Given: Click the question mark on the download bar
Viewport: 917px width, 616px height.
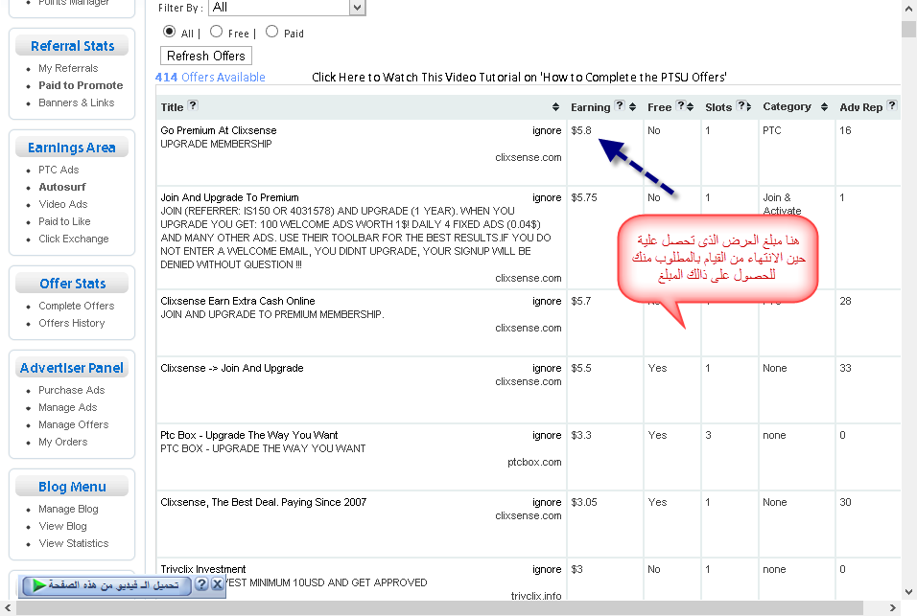Looking at the screenshot, I should coord(201,583).
